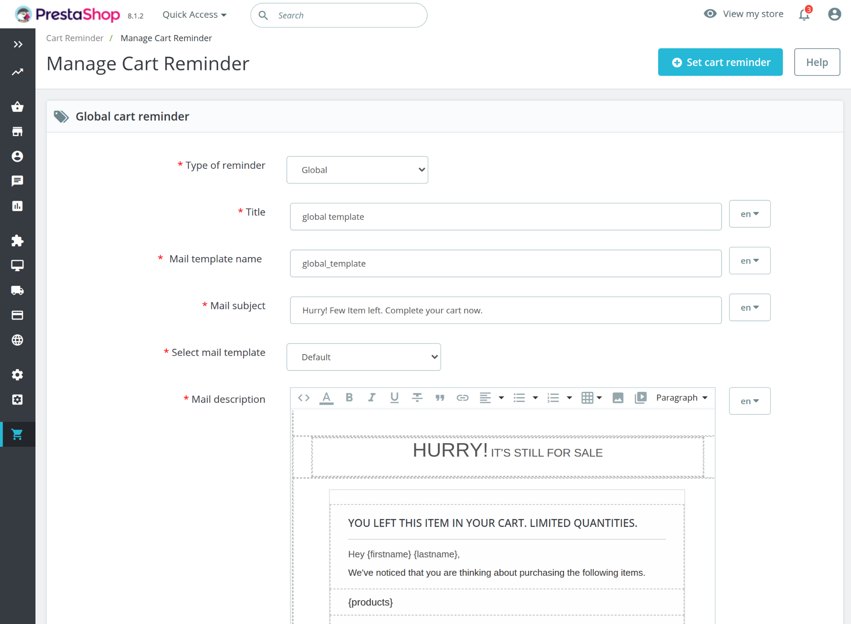Click into the Mail subject field
851x624 pixels.
coord(505,310)
